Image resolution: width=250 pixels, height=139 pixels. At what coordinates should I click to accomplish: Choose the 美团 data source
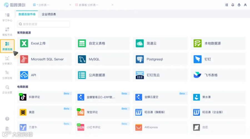coord(44,112)
